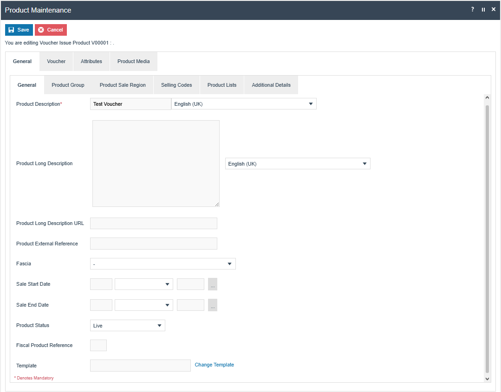Open Product Description language dropdown
This screenshot has height=392, width=501.
click(244, 104)
